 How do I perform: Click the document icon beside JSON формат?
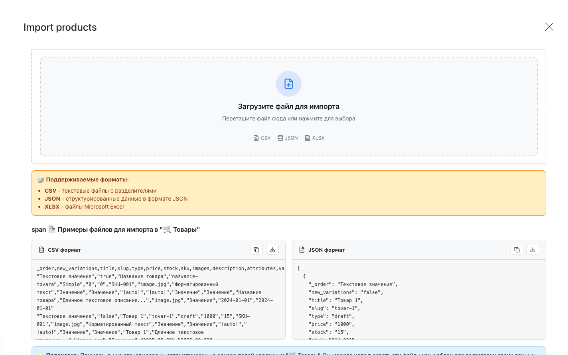pos(302,250)
